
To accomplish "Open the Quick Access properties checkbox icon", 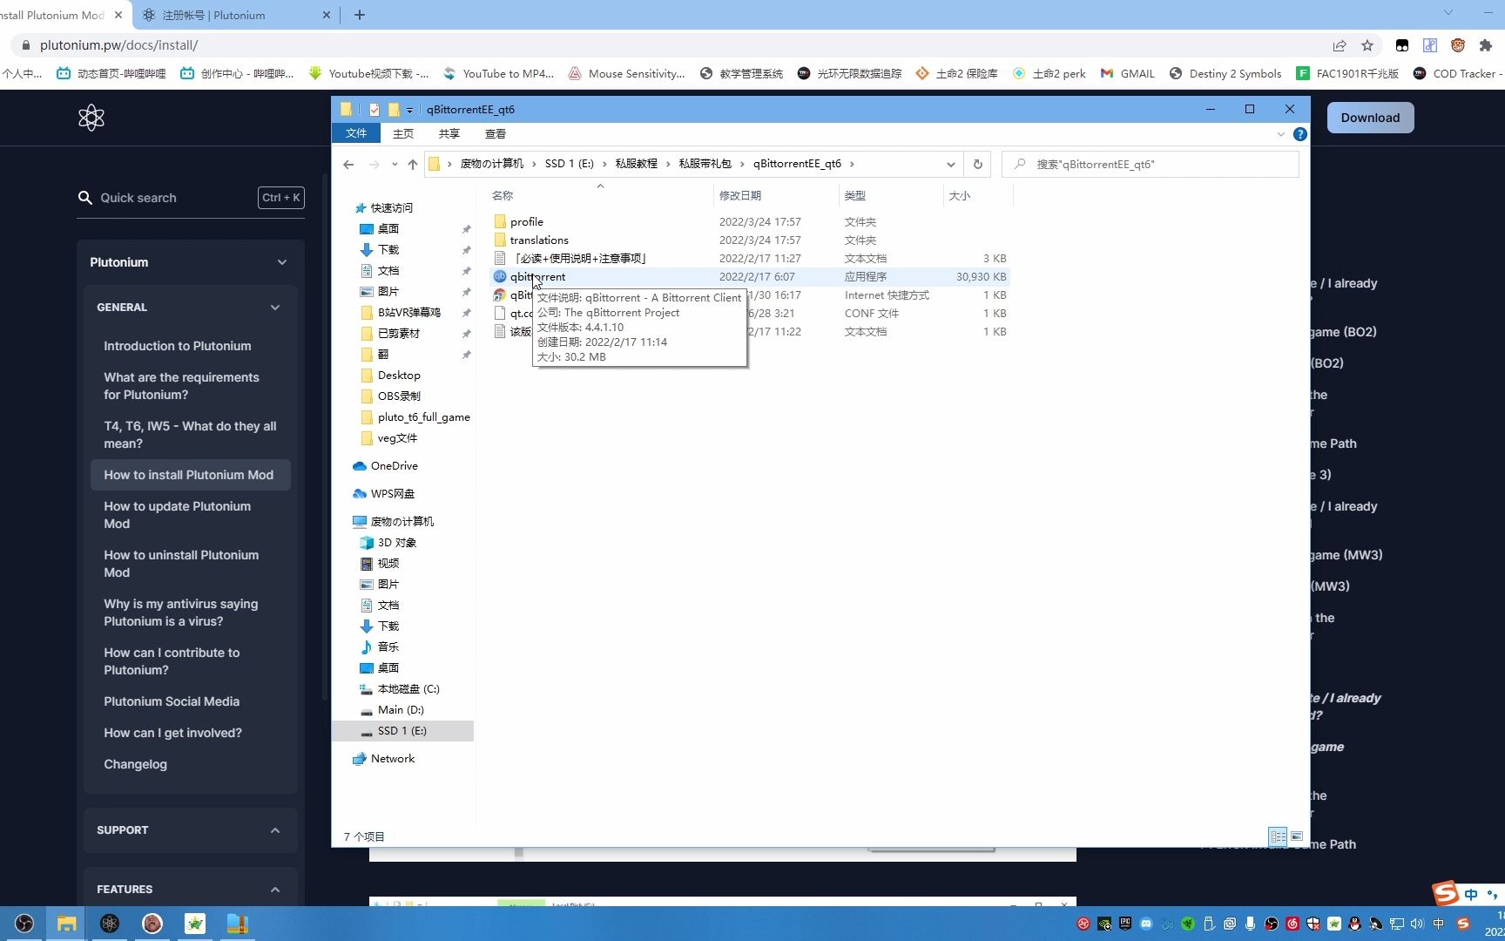I will click(x=375, y=110).
